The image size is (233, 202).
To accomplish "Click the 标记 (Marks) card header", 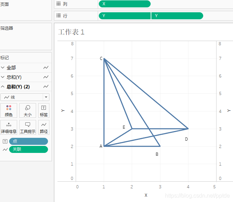I will coord(5,58).
